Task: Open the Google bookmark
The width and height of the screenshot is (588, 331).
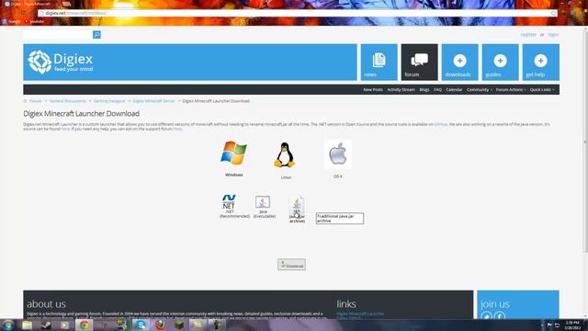Action: [11, 21]
